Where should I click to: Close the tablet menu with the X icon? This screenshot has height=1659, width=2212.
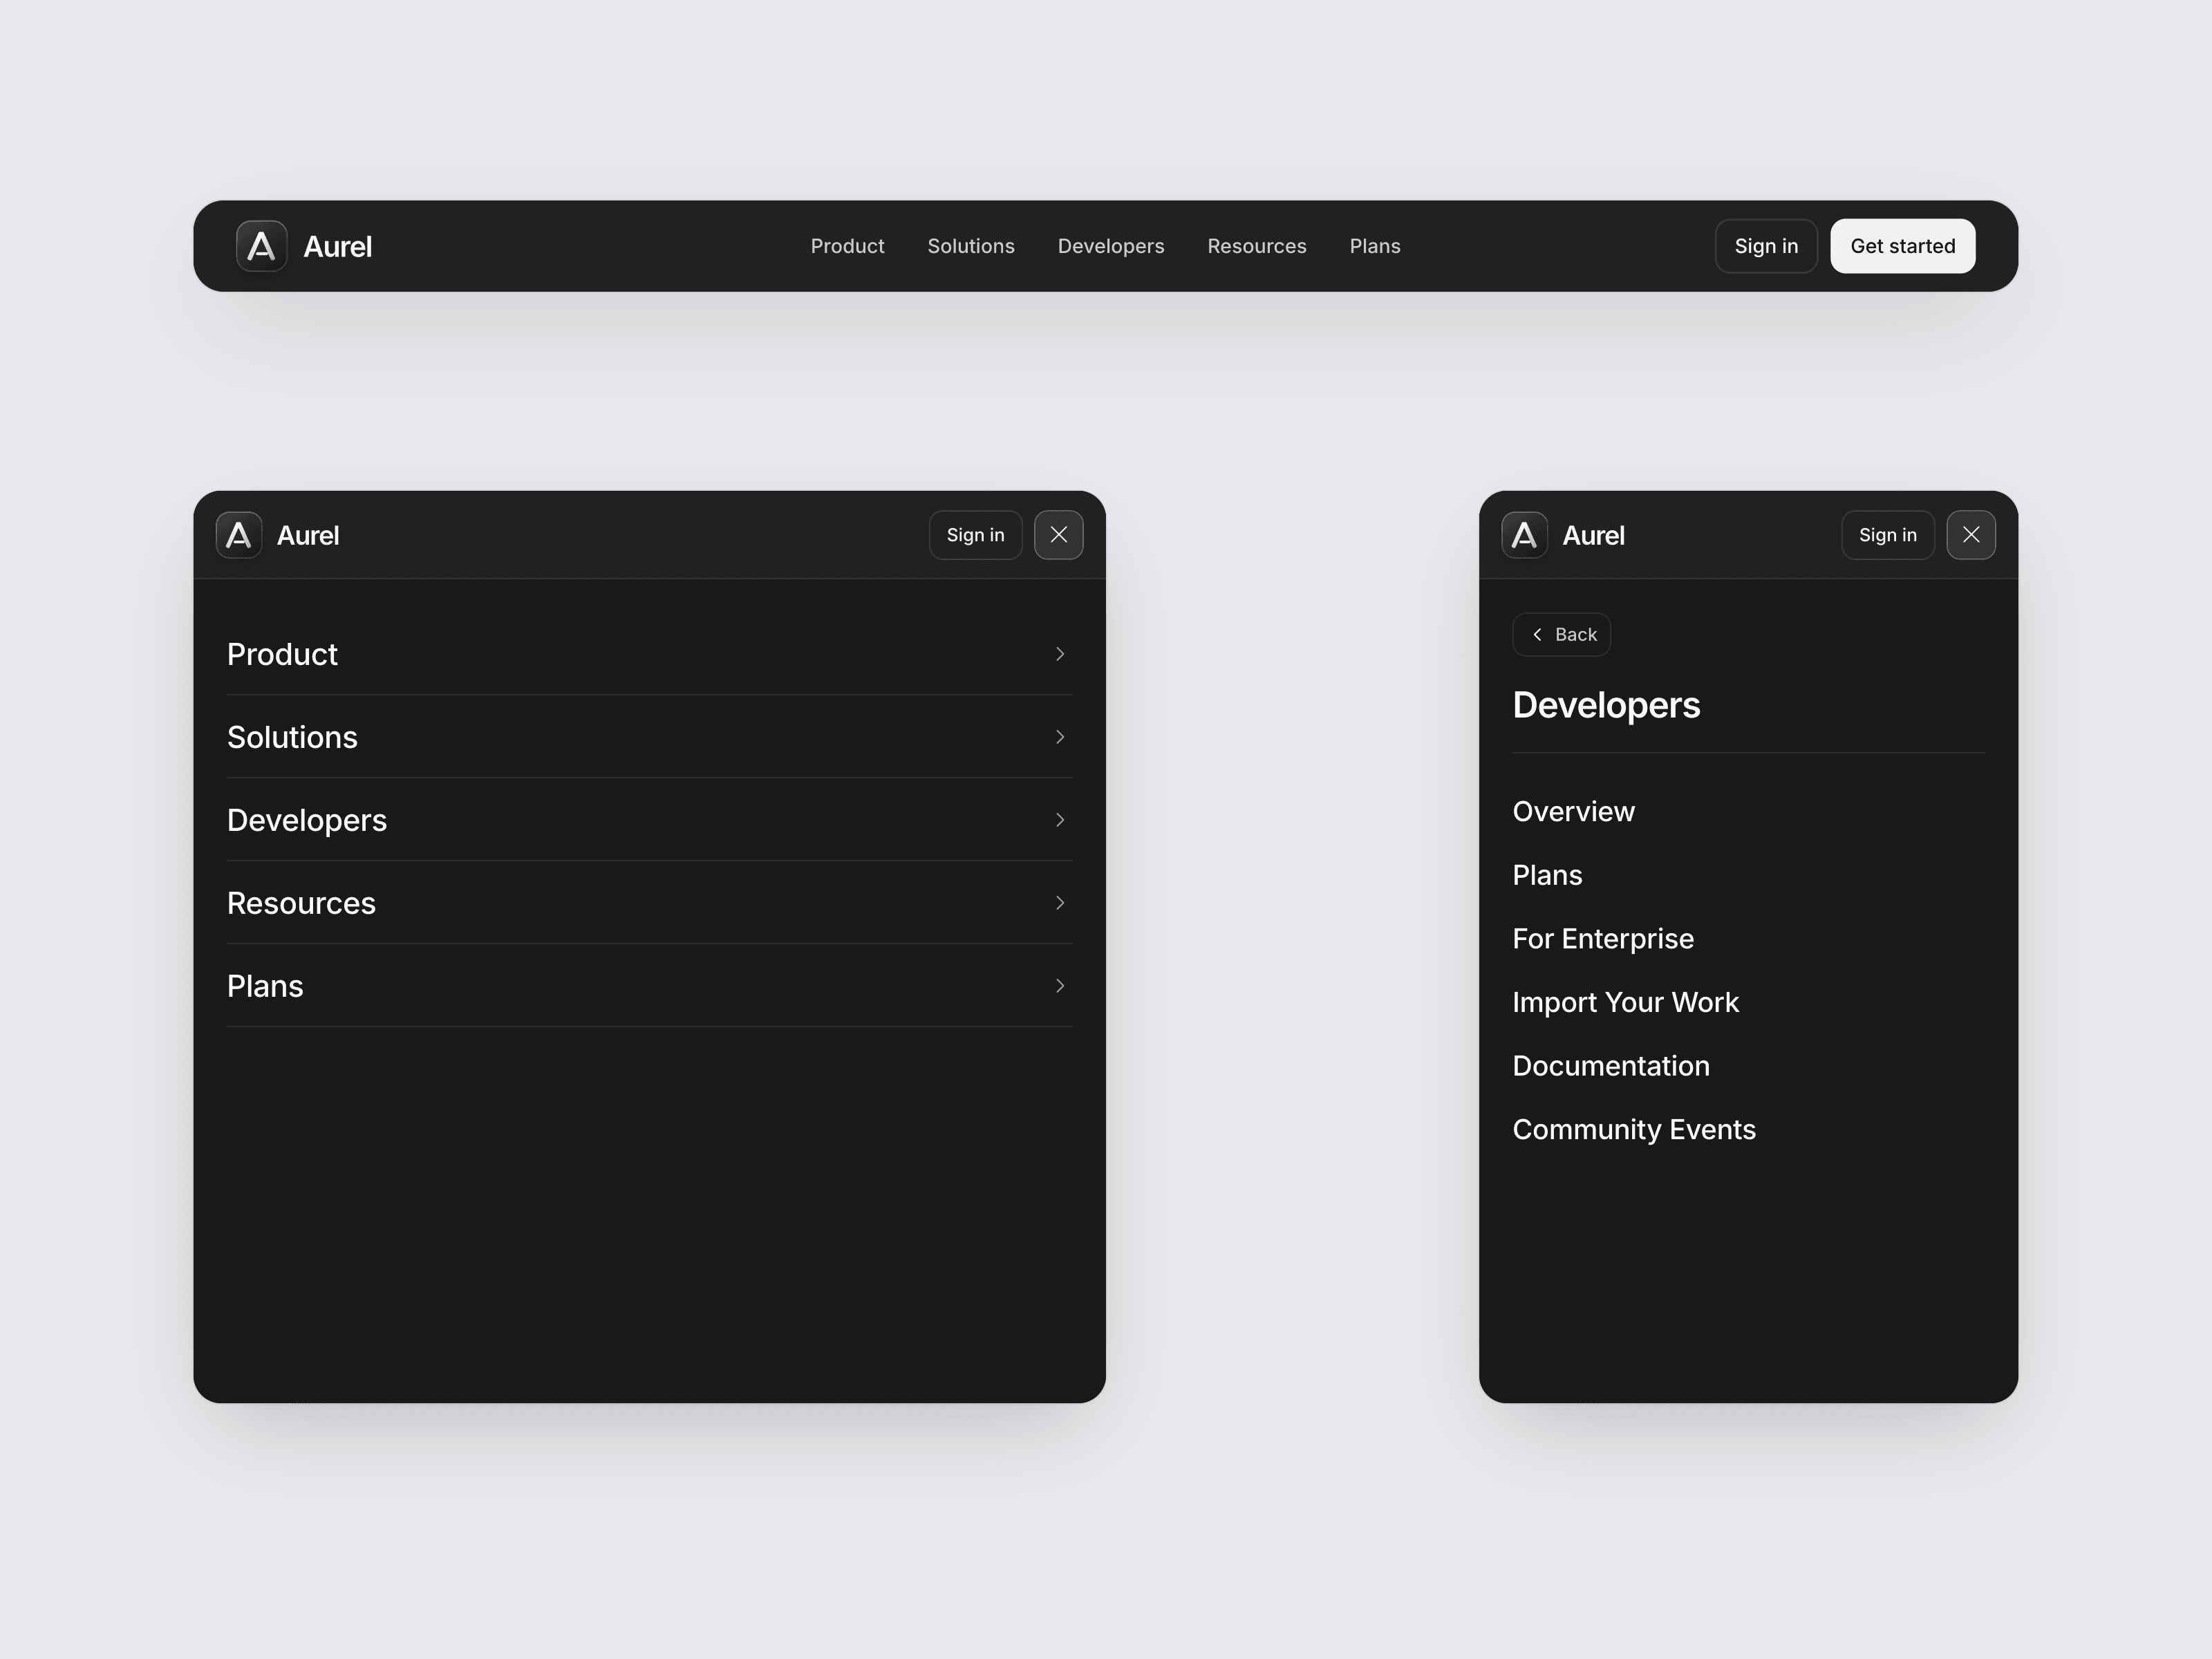1058,535
